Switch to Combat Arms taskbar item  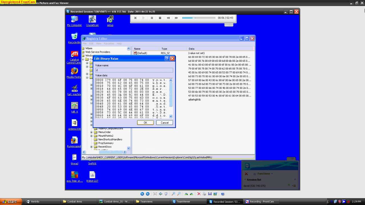(x=80, y=202)
